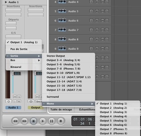Image resolution: width=141 pixels, height=136 pixels.
Task: Mute the Audio 6 track
Action: (x=102, y=20)
